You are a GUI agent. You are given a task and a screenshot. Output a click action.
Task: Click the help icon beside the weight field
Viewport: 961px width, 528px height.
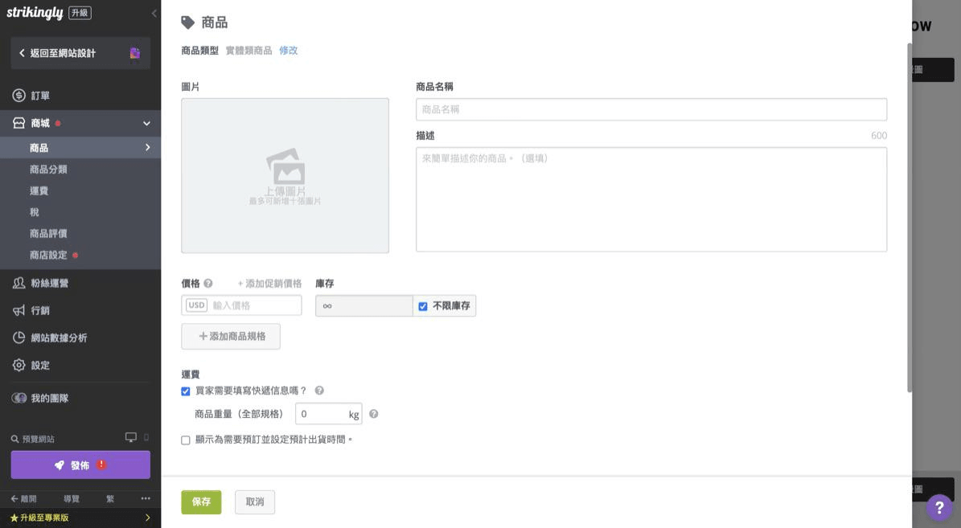[373, 415]
